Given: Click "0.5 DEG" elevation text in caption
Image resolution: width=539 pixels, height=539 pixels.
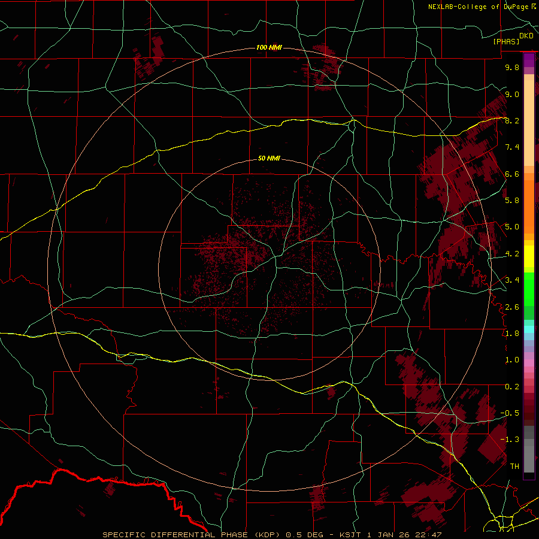Looking at the screenshot, I should pyautogui.click(x=305, y=535).
